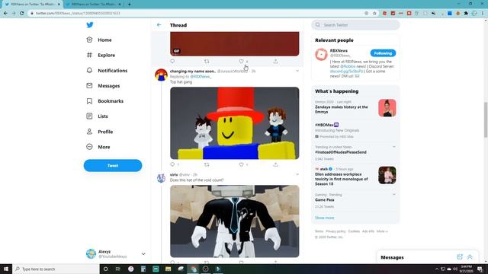
Task: Click the Twitter bird logo
Action: click(90, 25)
